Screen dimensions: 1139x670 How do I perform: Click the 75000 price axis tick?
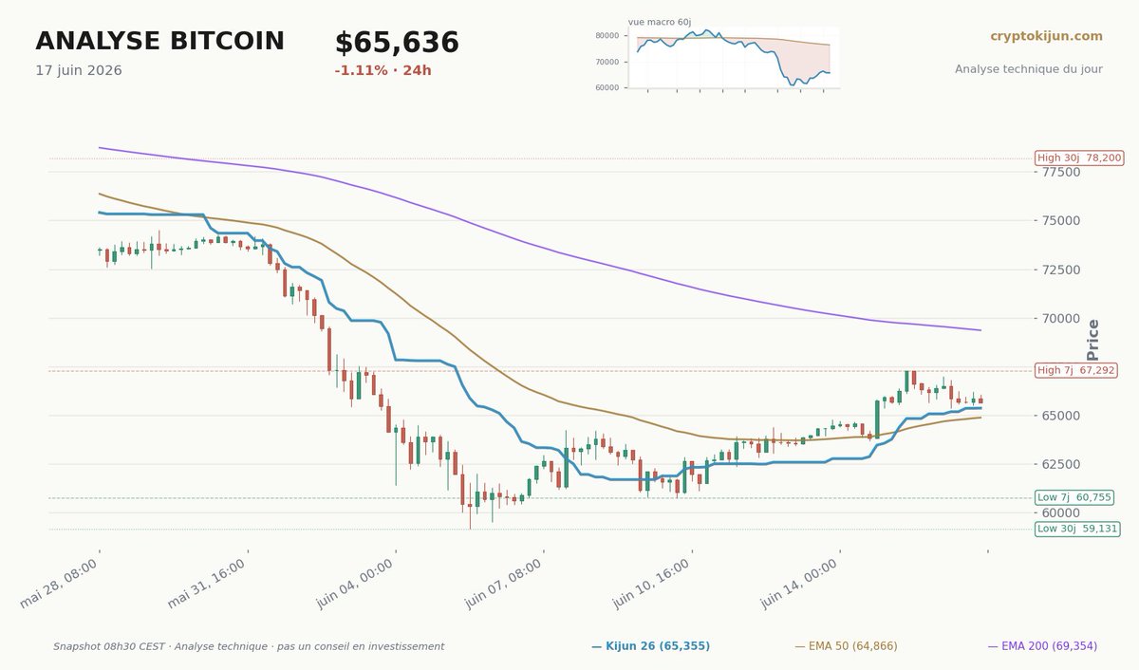click(x=1060, y=221)
